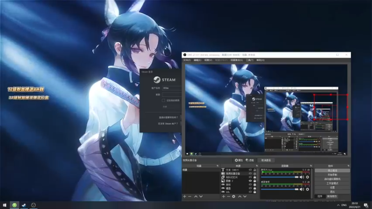Switch to 控件 controls tab

point(320,196)
